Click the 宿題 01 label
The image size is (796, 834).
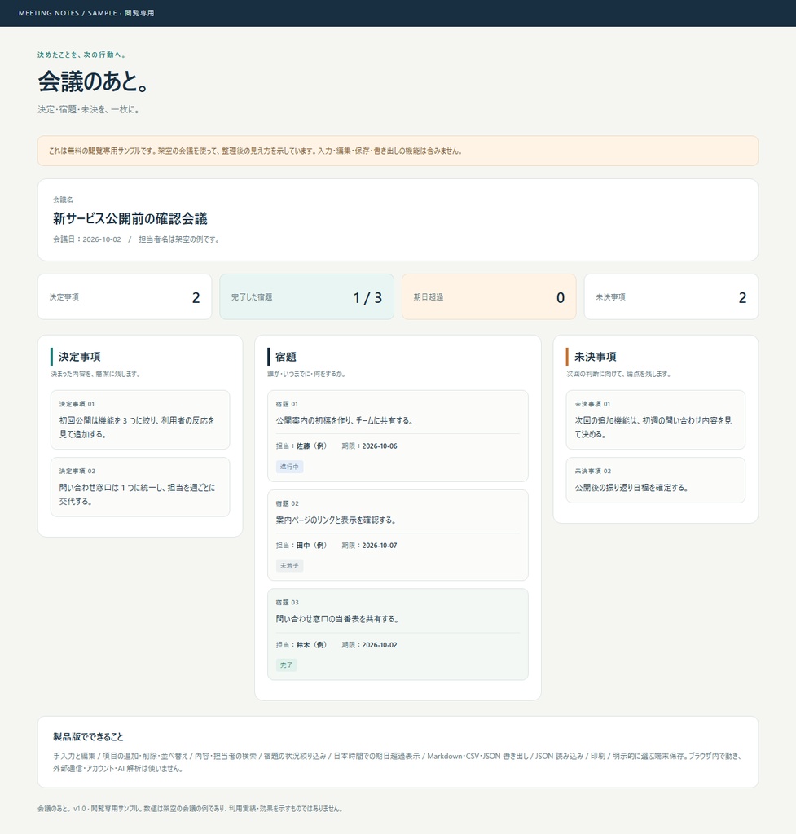(287, 404)
